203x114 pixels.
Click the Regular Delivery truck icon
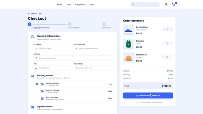point(42,84)
